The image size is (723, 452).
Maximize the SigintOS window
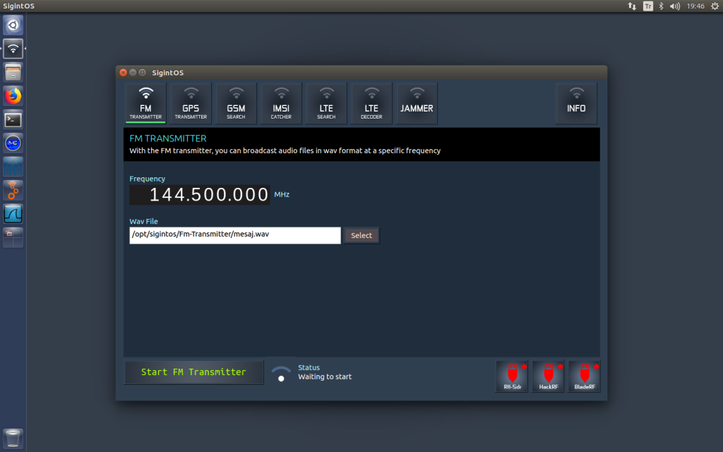(143, 73)
